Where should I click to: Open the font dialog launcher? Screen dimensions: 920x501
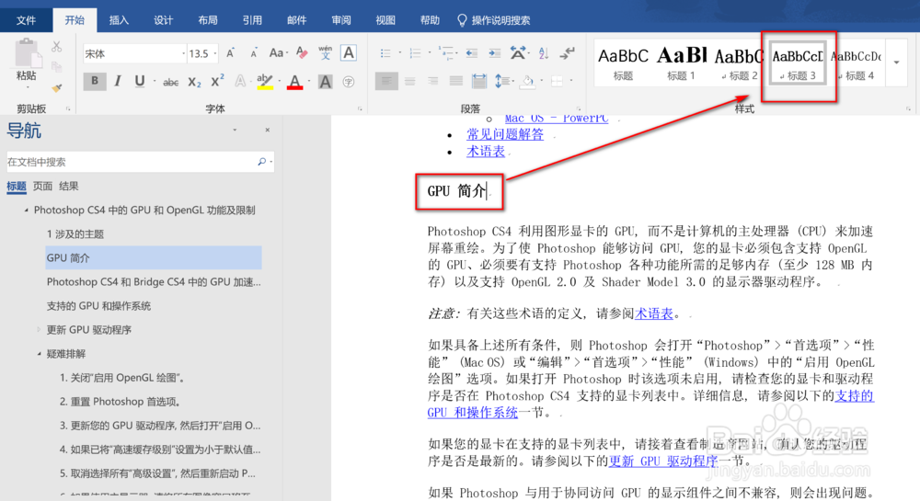361,108
